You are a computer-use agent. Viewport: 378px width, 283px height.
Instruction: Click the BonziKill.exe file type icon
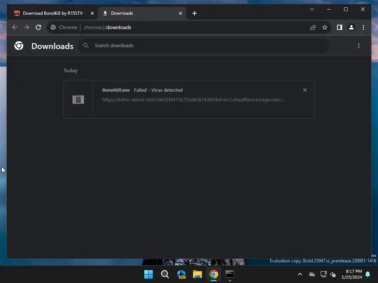click(x=78, y=99)
